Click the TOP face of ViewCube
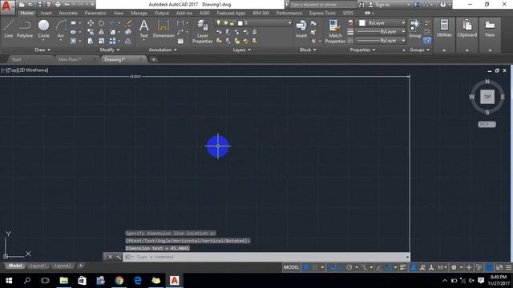 coord(487,97)
